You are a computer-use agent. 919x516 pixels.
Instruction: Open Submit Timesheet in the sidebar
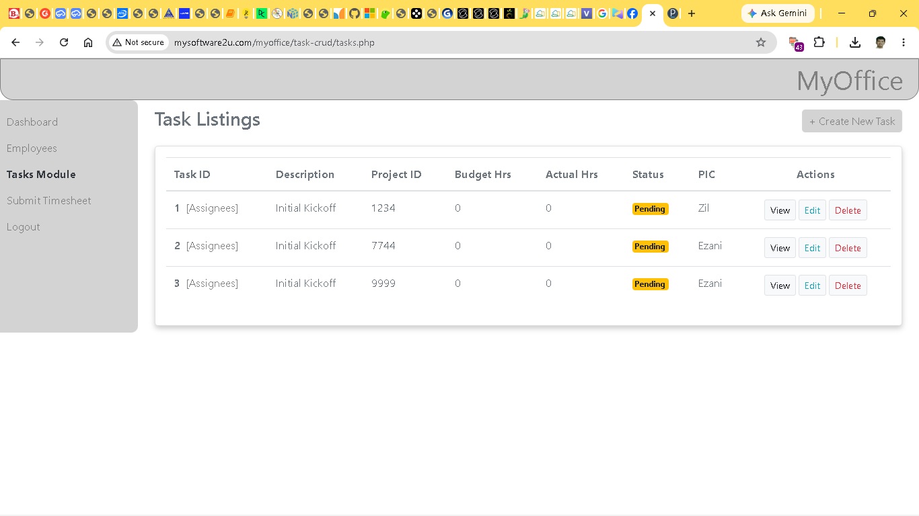[48, 201]
